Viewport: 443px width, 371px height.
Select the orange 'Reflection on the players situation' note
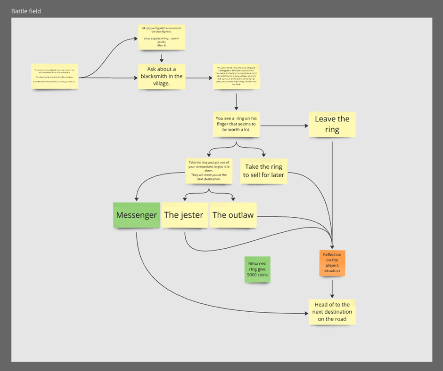coord(332,263)
